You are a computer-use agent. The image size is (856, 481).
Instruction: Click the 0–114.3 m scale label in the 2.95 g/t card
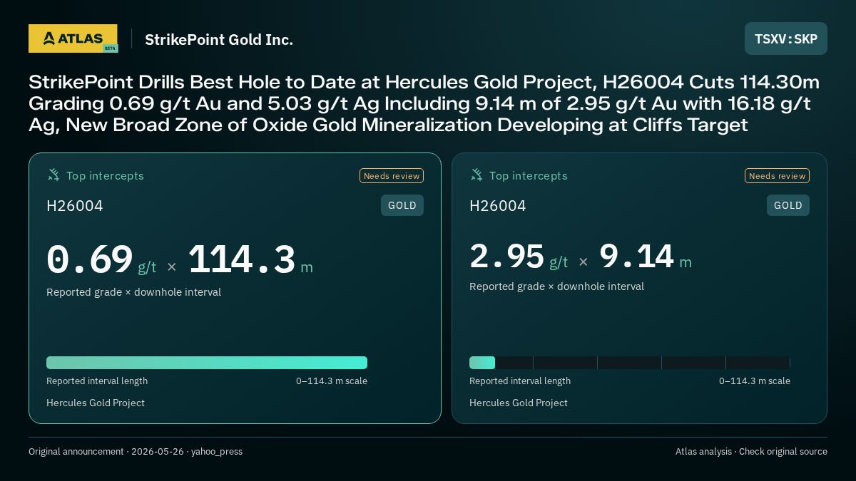pyautogui.click(x=755, y=381)
